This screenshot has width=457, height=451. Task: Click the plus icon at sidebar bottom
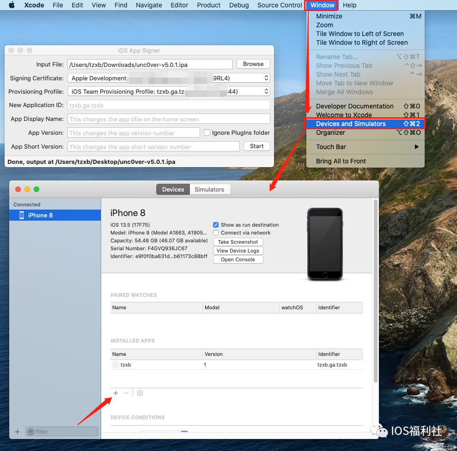(x=17, y=432)
